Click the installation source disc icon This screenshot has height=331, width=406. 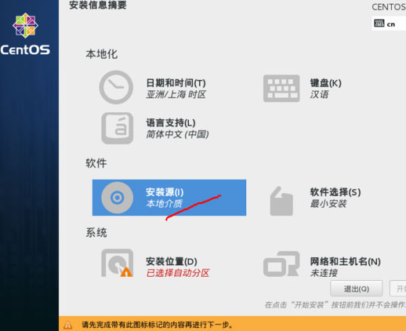tap(117, 198)
